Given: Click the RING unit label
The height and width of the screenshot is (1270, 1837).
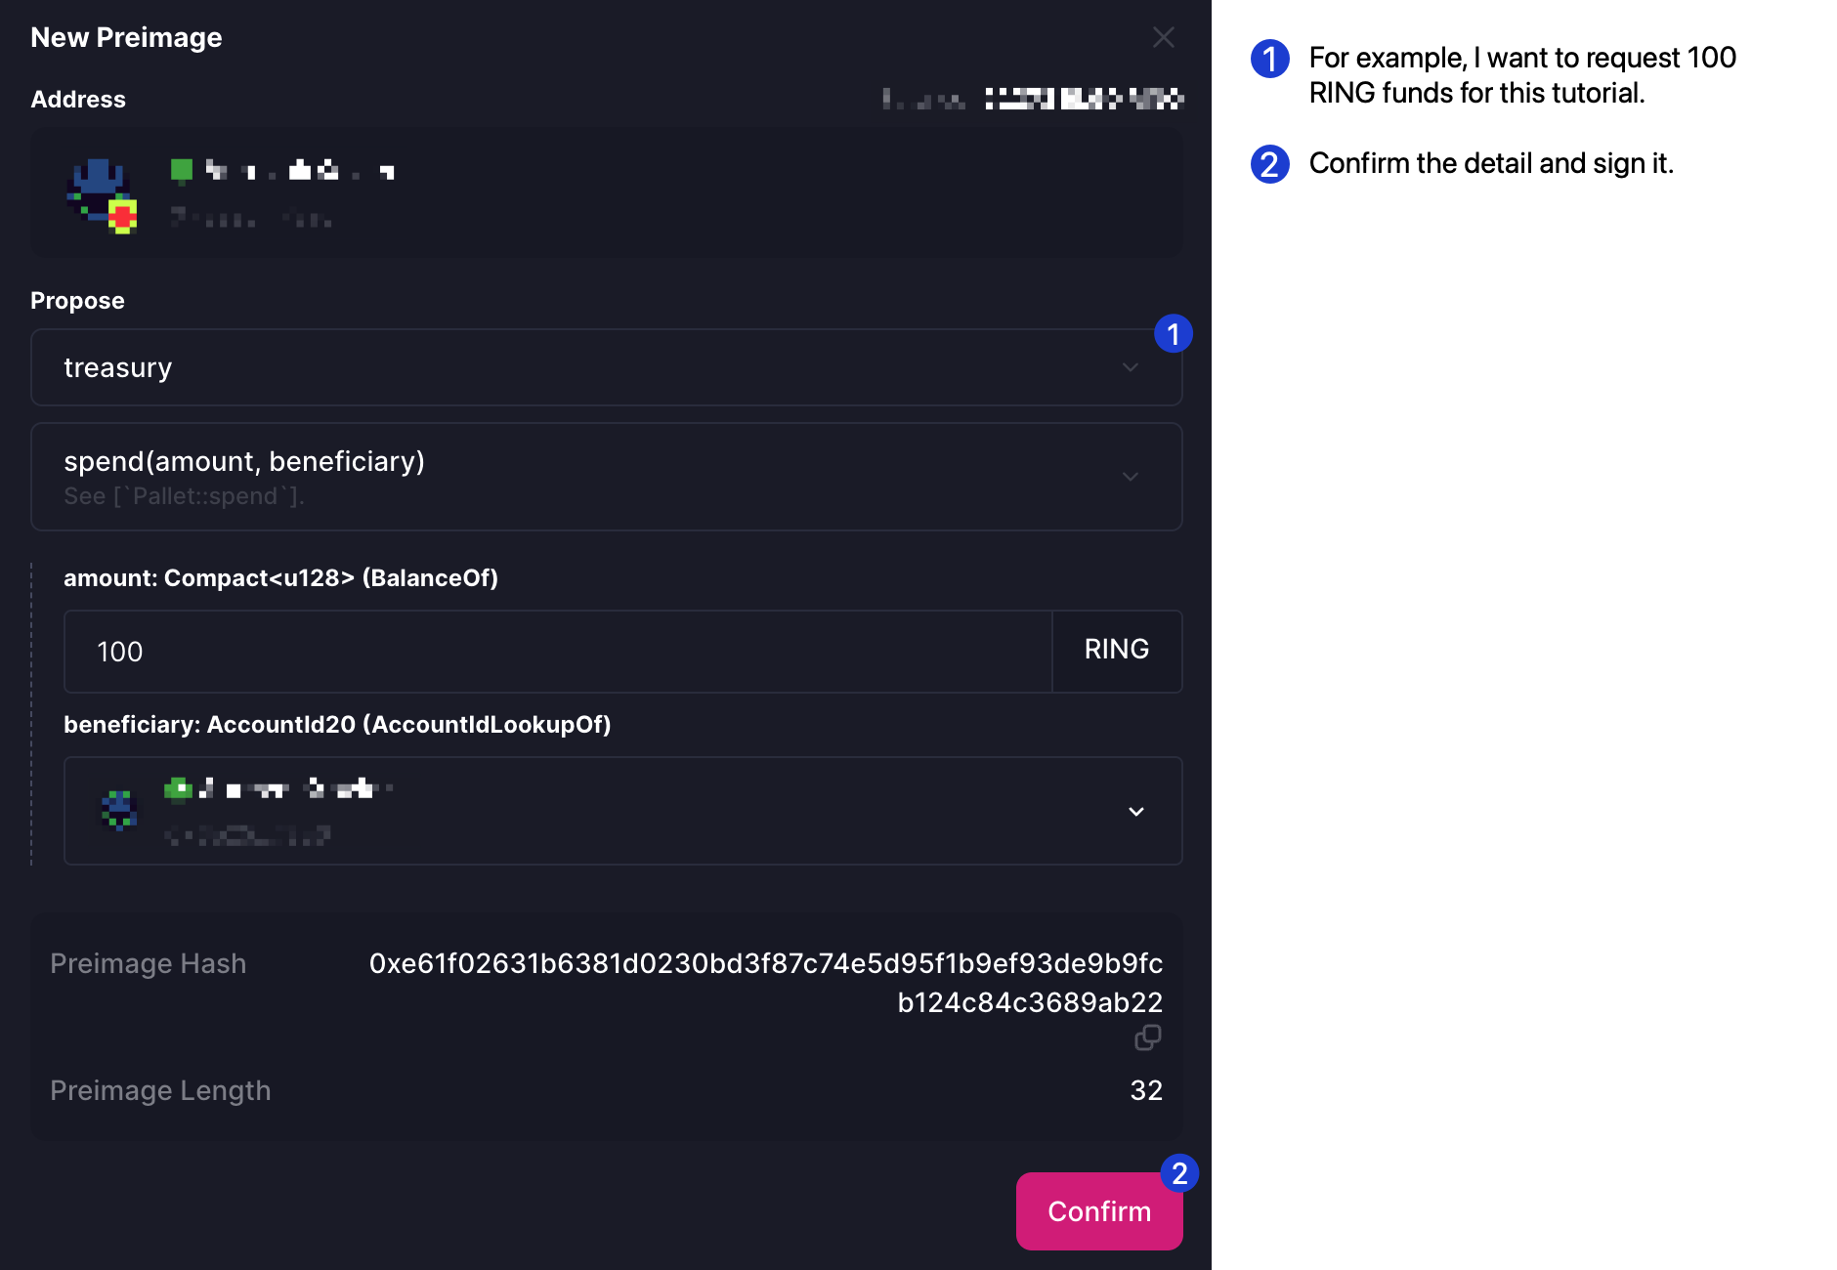Looking at the screenshot, I should 1116,650.
